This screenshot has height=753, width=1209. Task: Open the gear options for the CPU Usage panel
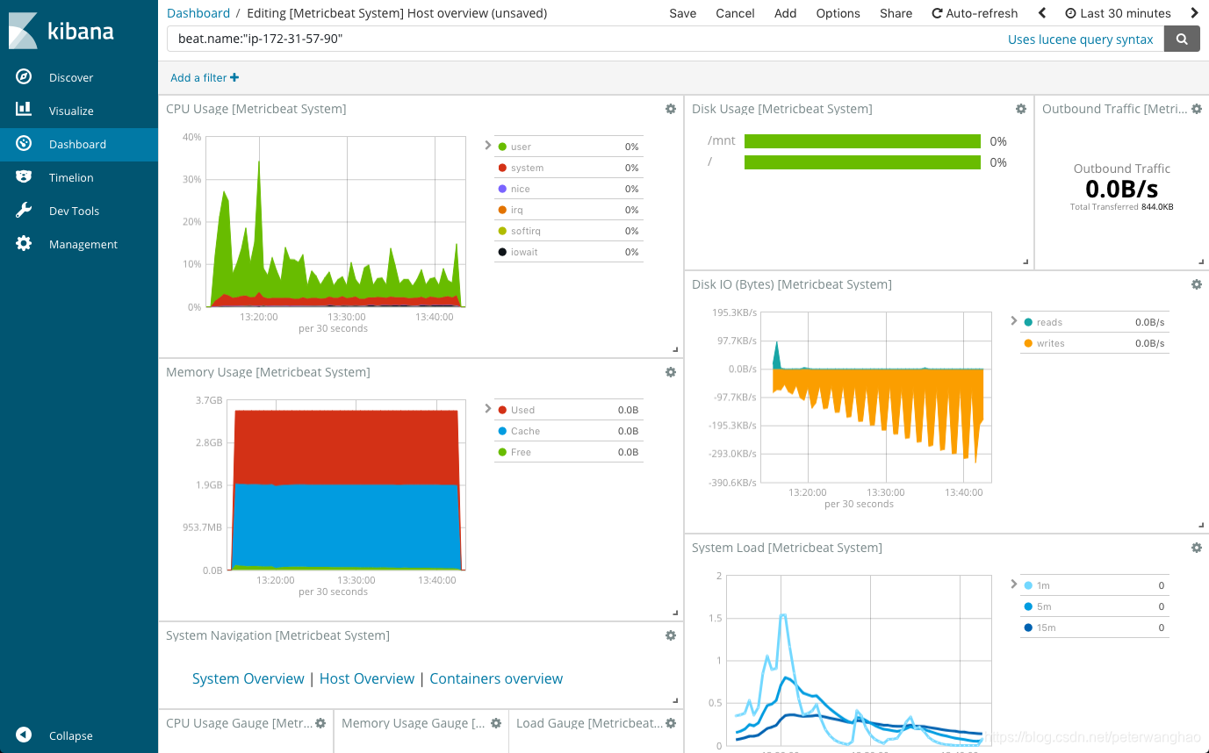670,109
